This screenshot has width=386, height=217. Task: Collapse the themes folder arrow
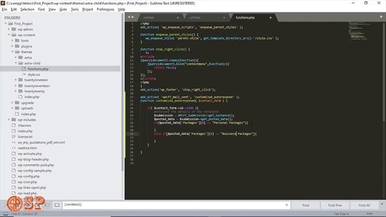[13, 52]
